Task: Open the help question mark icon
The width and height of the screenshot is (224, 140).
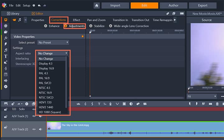Action: (x=34, y=5)
